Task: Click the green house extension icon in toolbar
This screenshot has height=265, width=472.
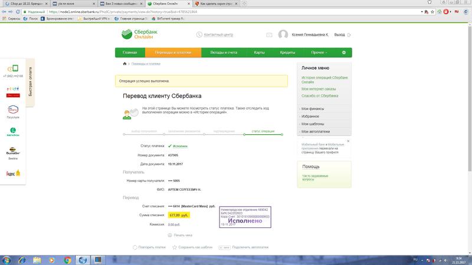Action: [x=440, y=12]
